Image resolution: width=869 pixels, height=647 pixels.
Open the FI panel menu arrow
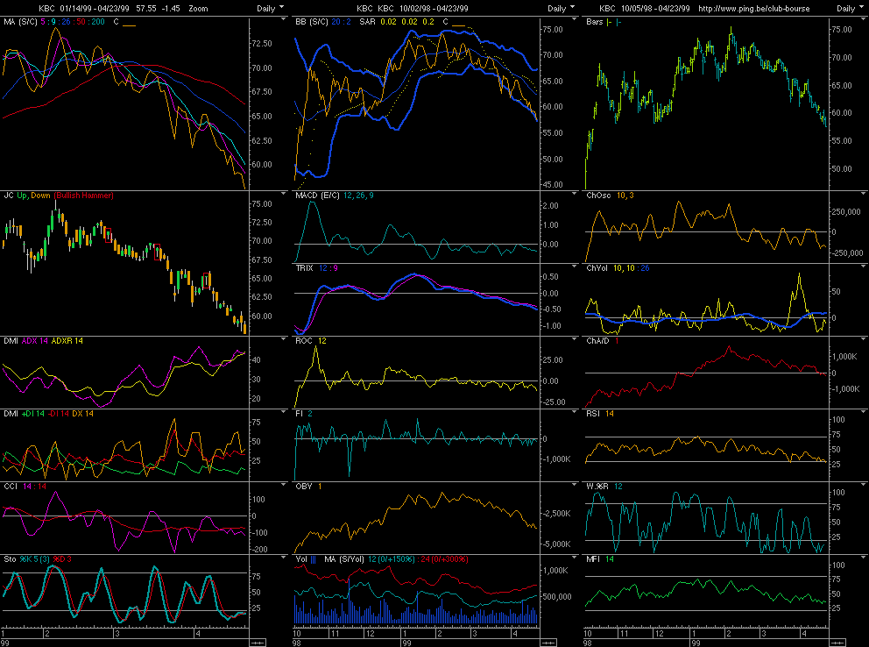pyautogui.click(x=574, y=411)
